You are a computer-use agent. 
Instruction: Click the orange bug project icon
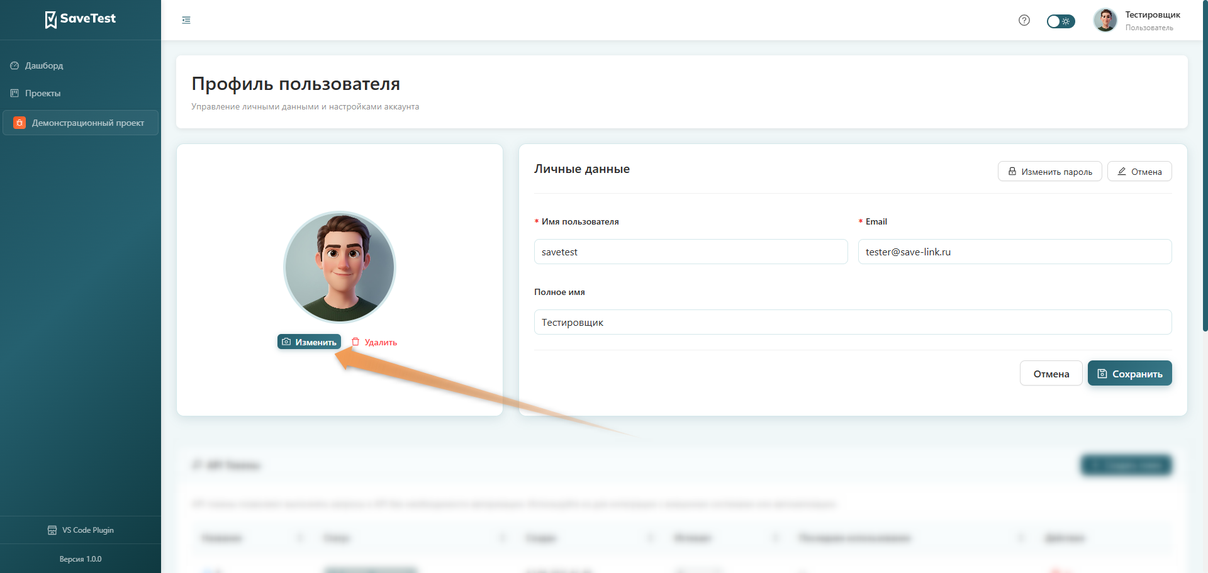[20, 123]
